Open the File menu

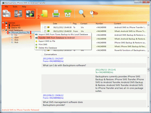coord(7,7)
